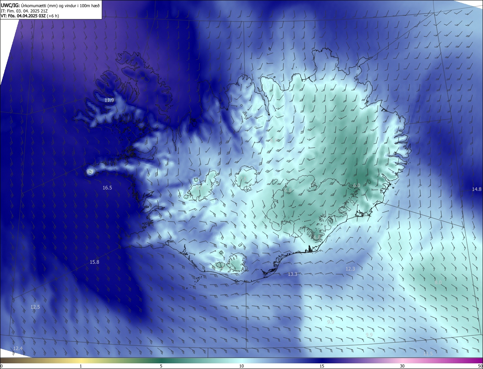Click the 11.9 value over the Westfjords

click(x=109, y=100)
